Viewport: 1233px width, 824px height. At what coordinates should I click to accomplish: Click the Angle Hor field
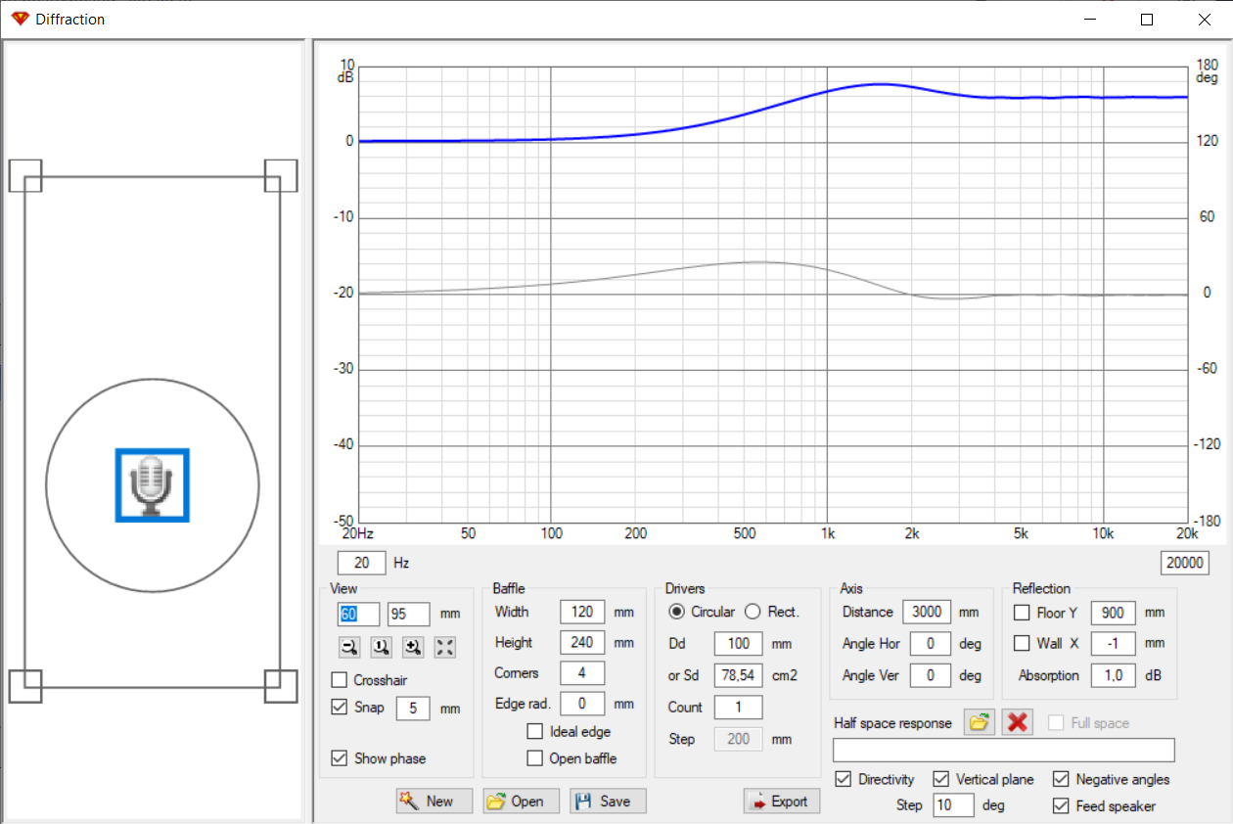(931, 644)
